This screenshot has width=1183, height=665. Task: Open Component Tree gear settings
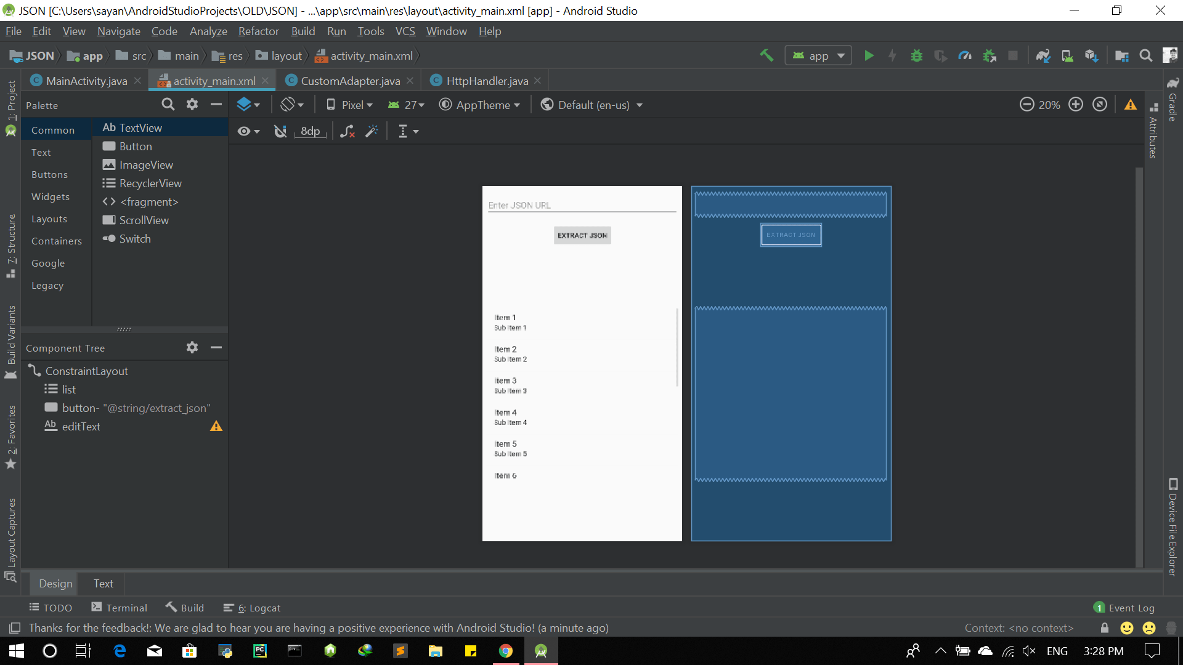pyautogui.click(x=192, y=348)
